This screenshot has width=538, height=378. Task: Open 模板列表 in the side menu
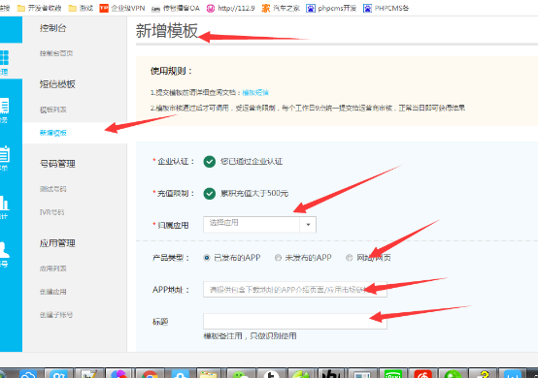pos(52,110)
